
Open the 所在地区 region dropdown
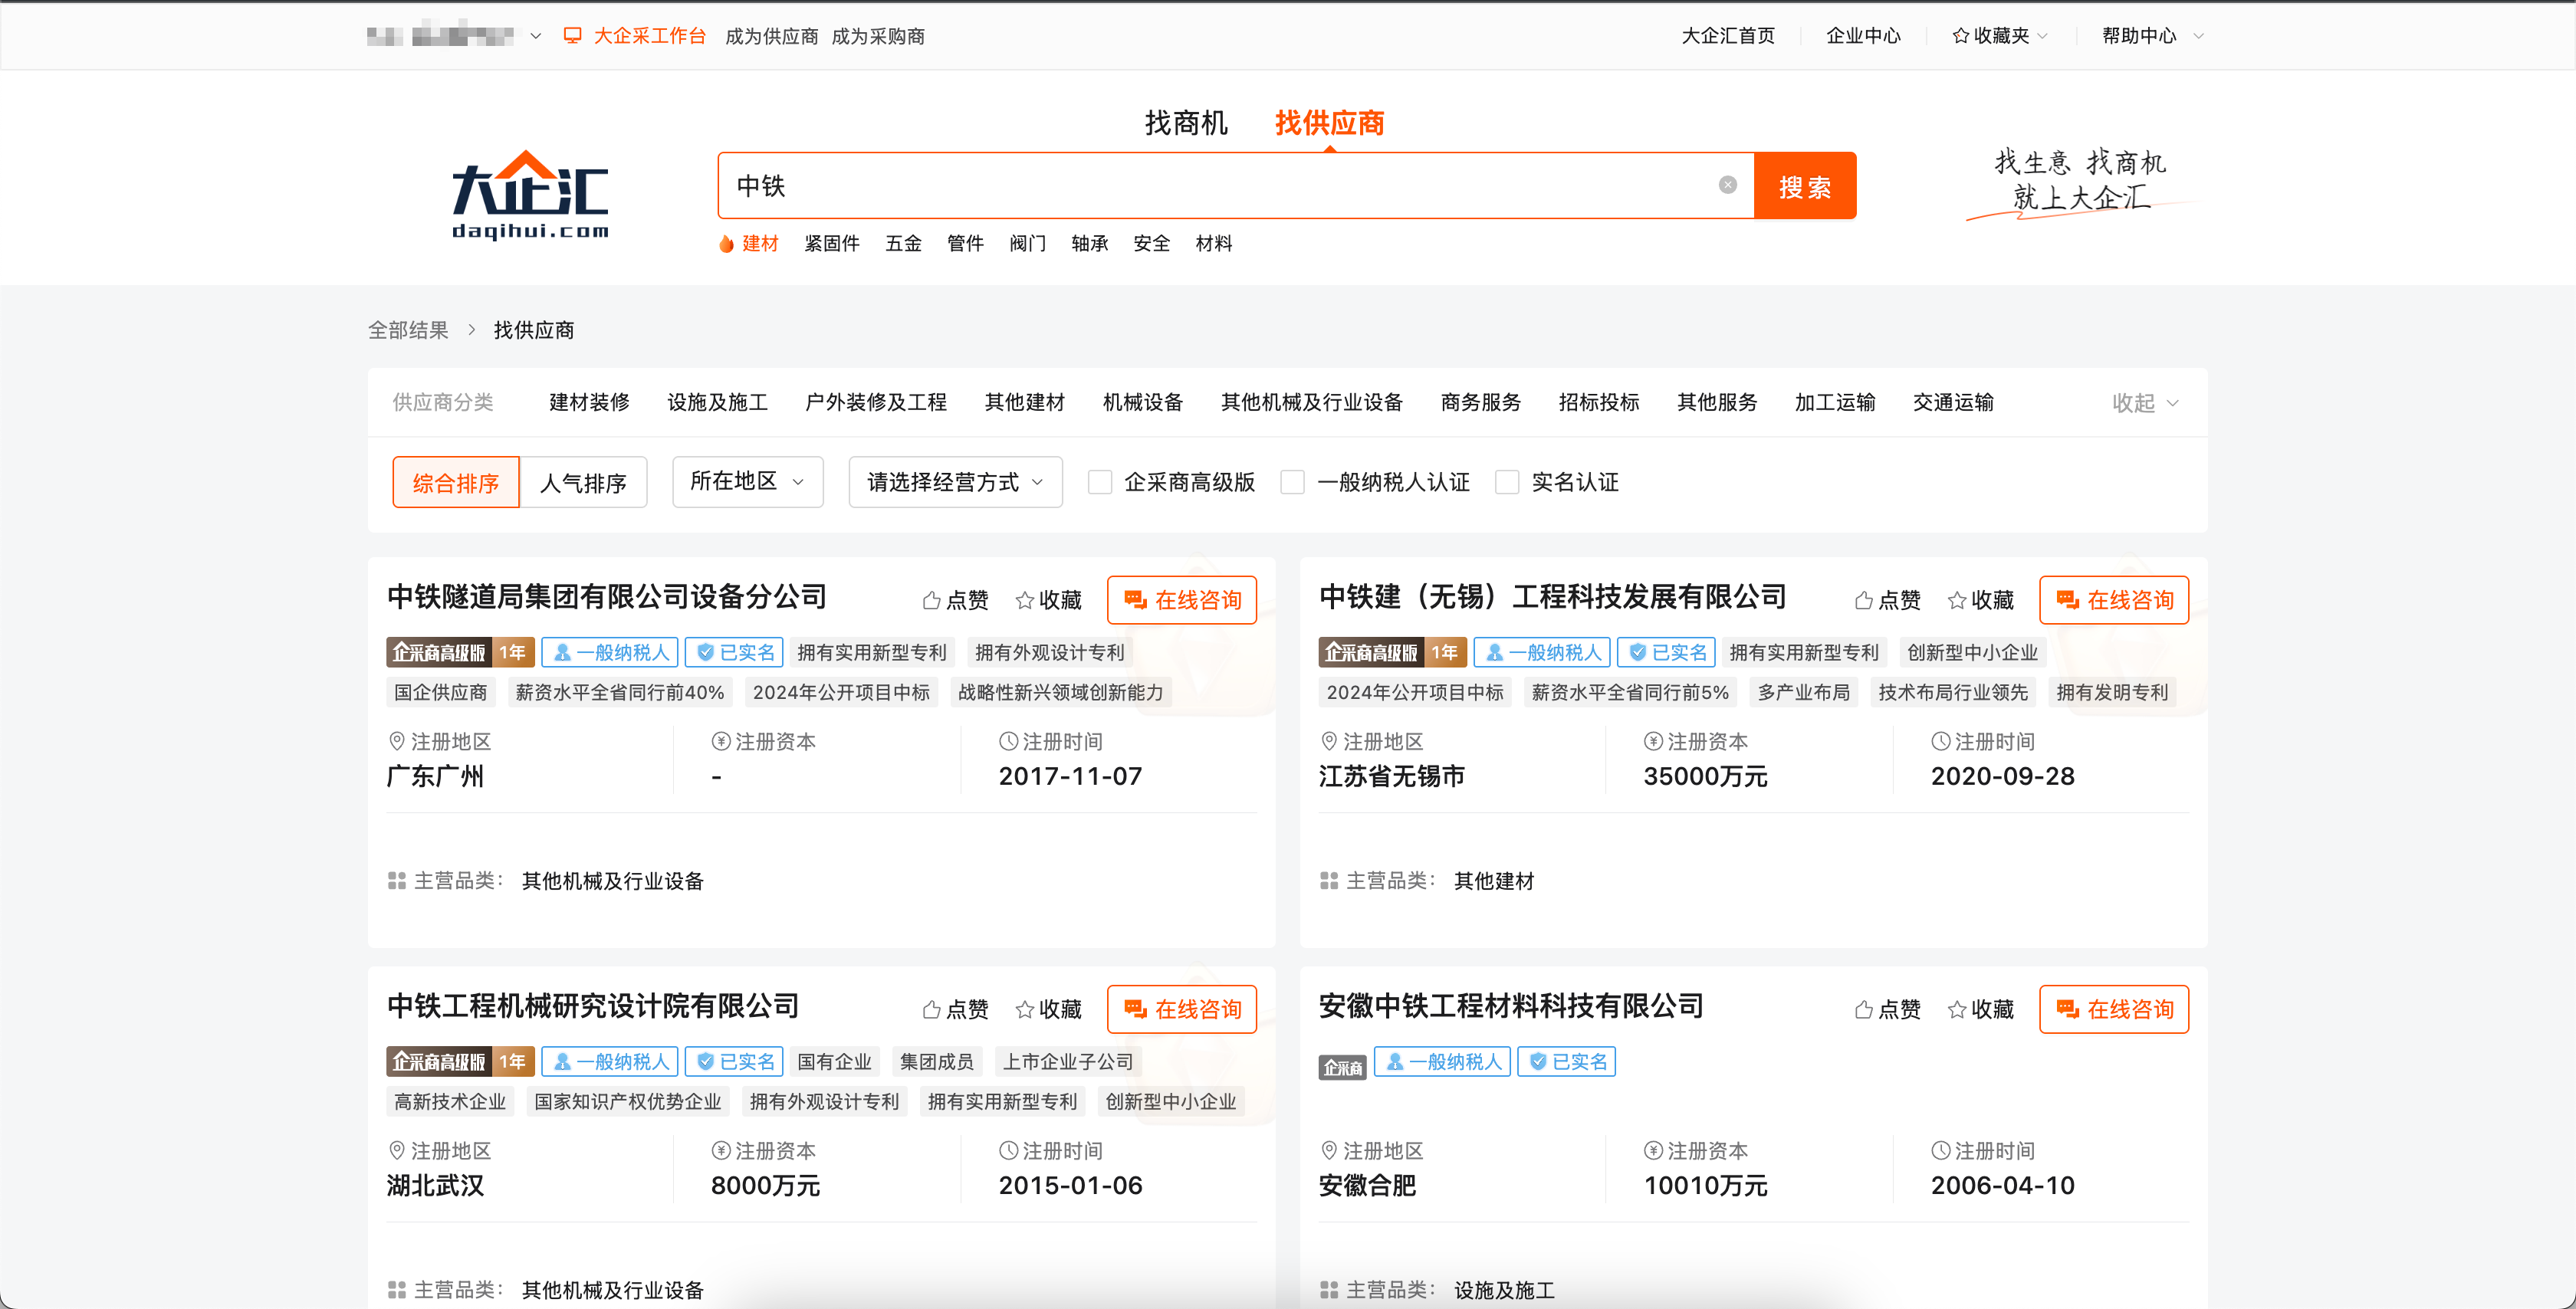[x=747, y=481]
